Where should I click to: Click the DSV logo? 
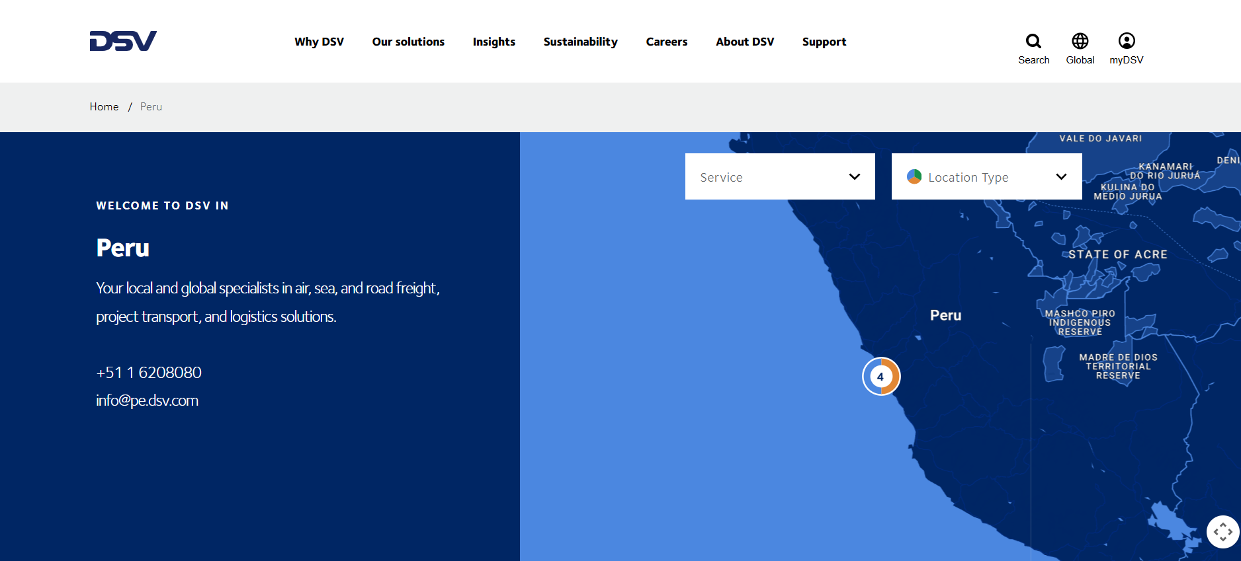(123, 41)
